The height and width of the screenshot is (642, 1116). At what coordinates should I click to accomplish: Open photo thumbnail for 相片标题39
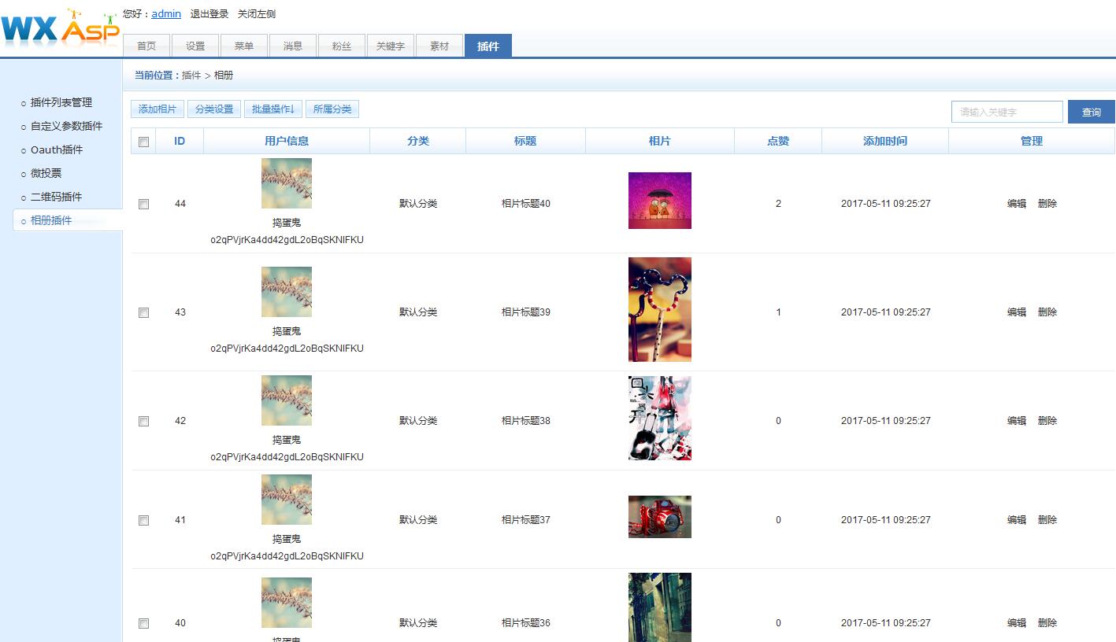click(x=660, y=309)
